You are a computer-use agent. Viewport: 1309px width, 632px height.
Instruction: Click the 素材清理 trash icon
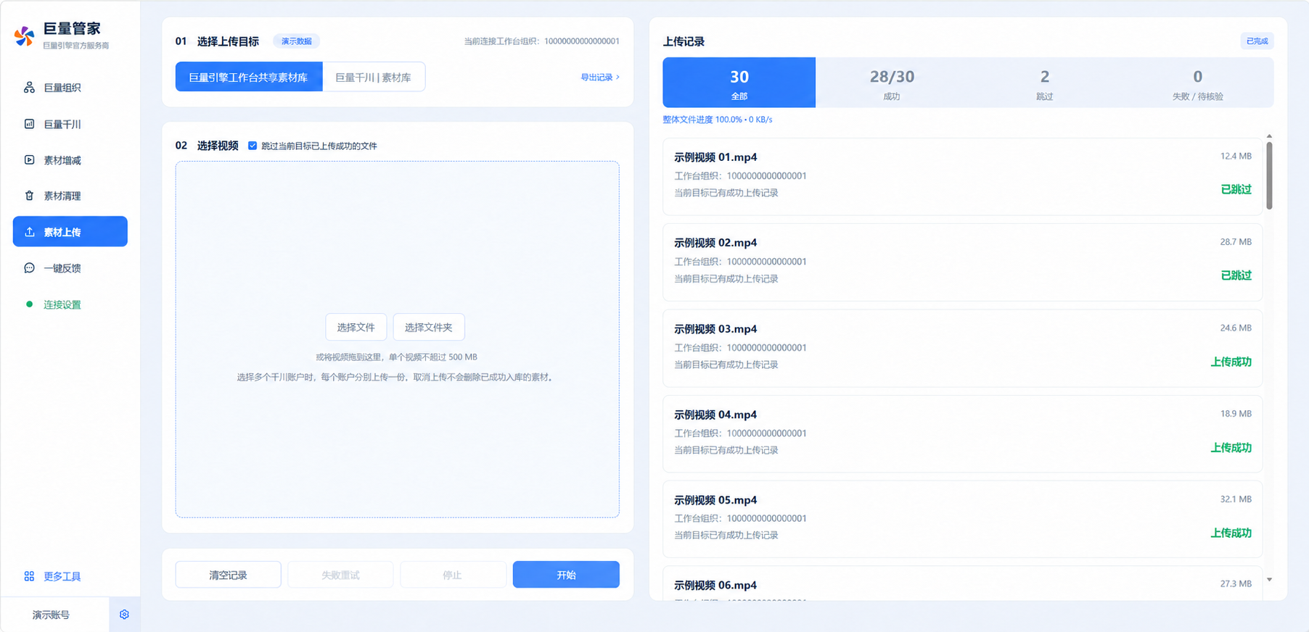coord(29,196)
